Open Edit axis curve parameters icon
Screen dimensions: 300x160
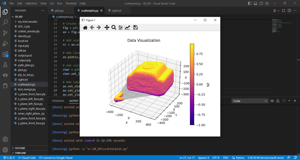click(x=128, y=28)
